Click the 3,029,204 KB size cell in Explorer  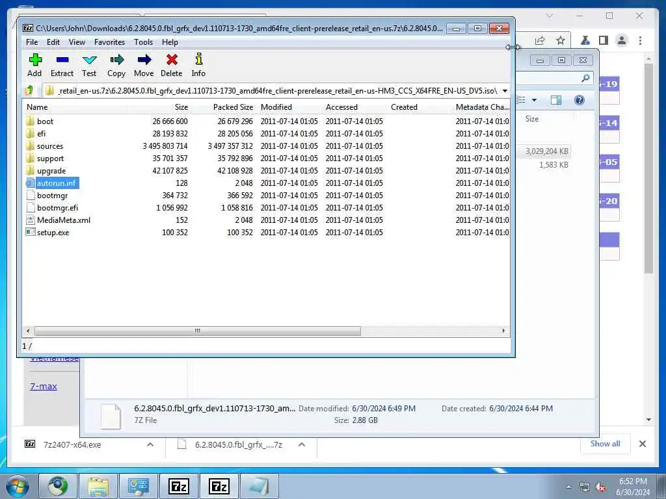(x=546, y=151)
